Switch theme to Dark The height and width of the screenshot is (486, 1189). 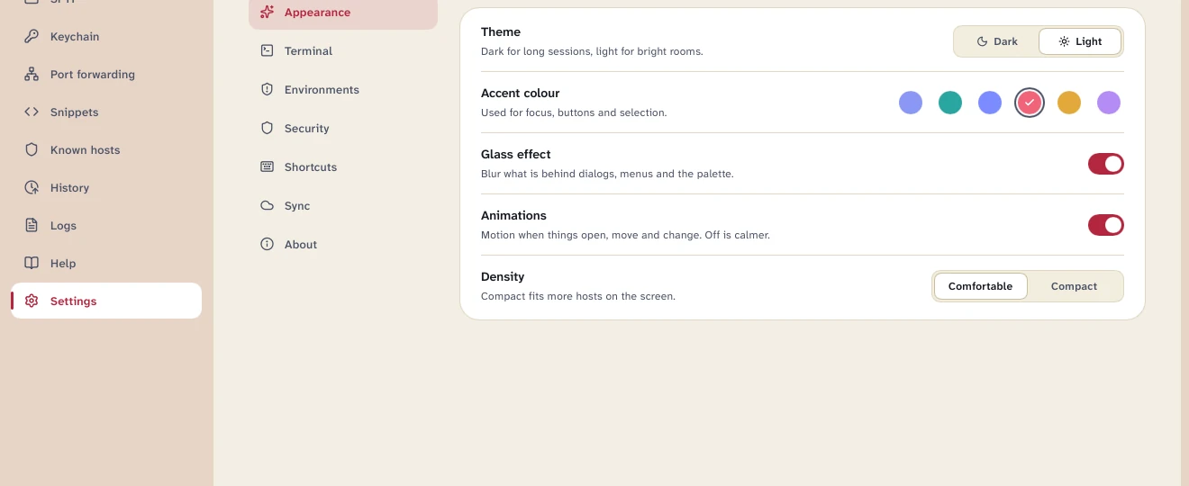click(x=997, y=41)
